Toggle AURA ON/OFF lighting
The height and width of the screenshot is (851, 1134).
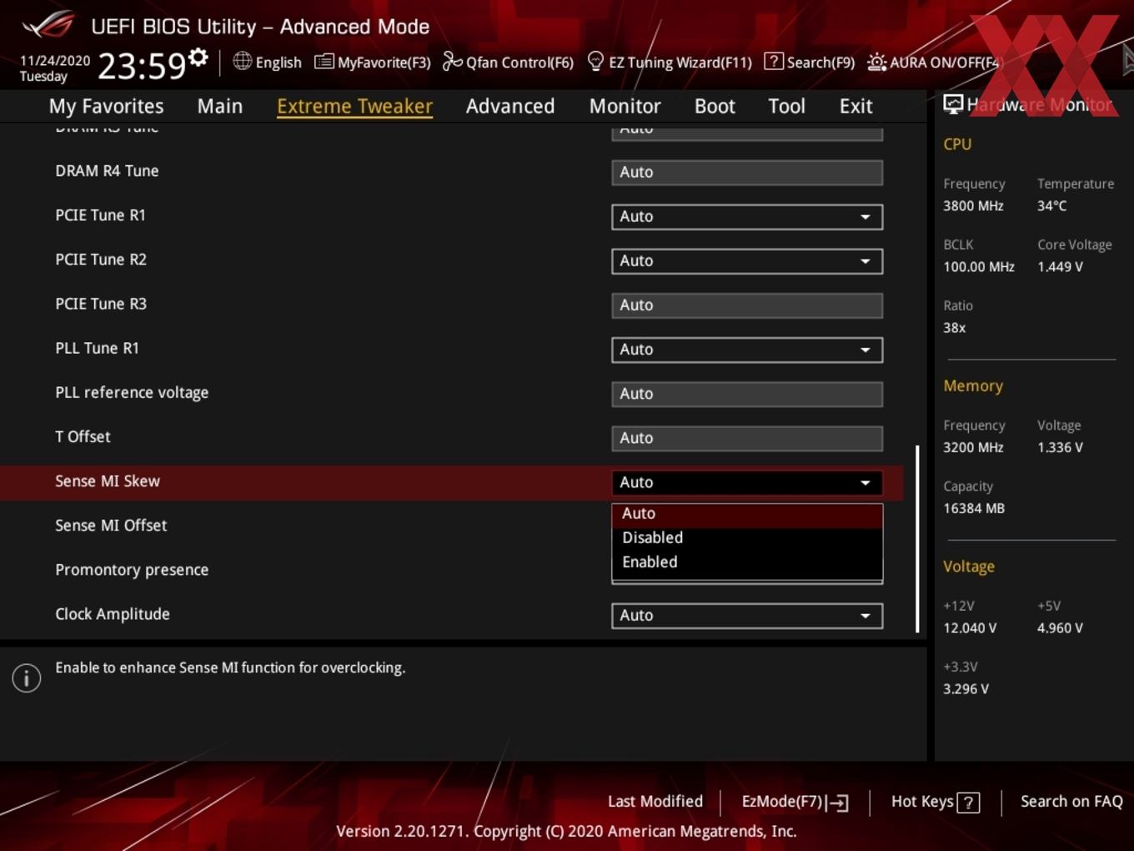click(x=933, y=62)
